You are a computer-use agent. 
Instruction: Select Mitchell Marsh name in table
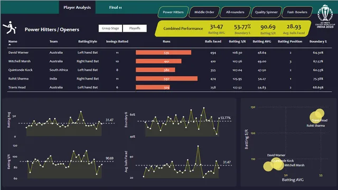pyautogui.click(x=20, y=61)
